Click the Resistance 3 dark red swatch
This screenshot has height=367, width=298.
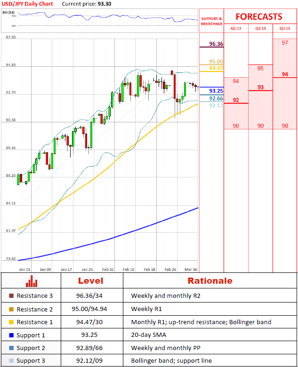click(x=11, y=296)
